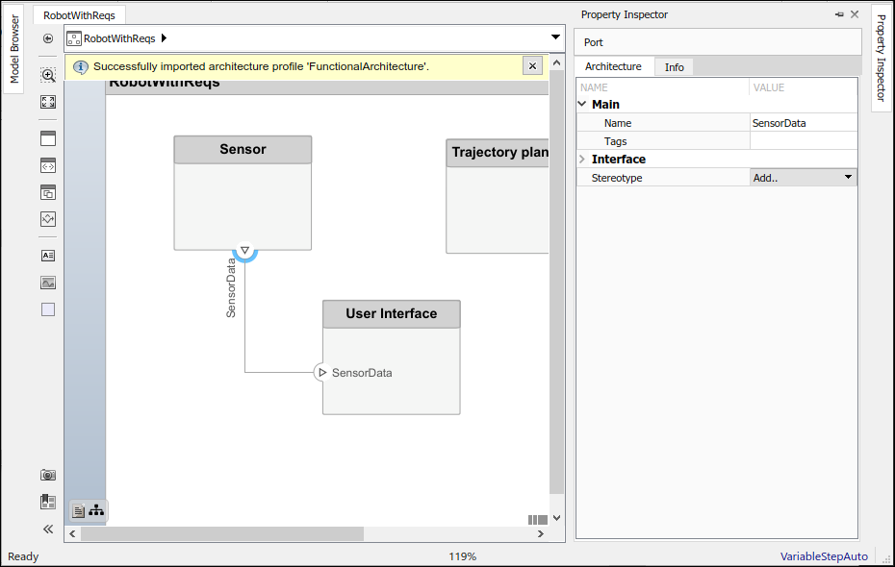The image size is (895, 567).
Task: Click the back navigation arrow icon
Action: 48,38
